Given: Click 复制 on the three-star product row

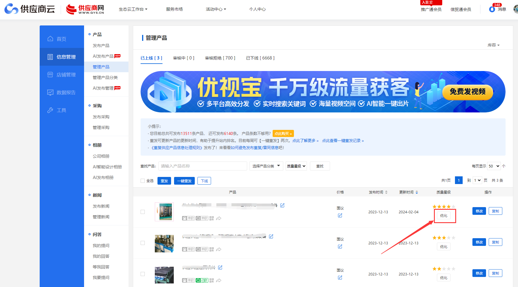Looking at the screenshot, I should tap(495, 242).
